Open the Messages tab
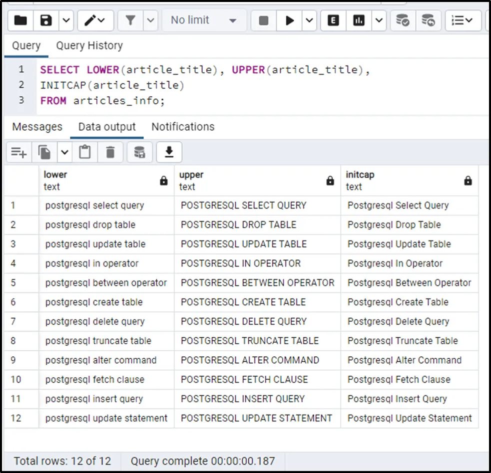The image size is (491, 473). pyautogui.click(x=37, y=127)
